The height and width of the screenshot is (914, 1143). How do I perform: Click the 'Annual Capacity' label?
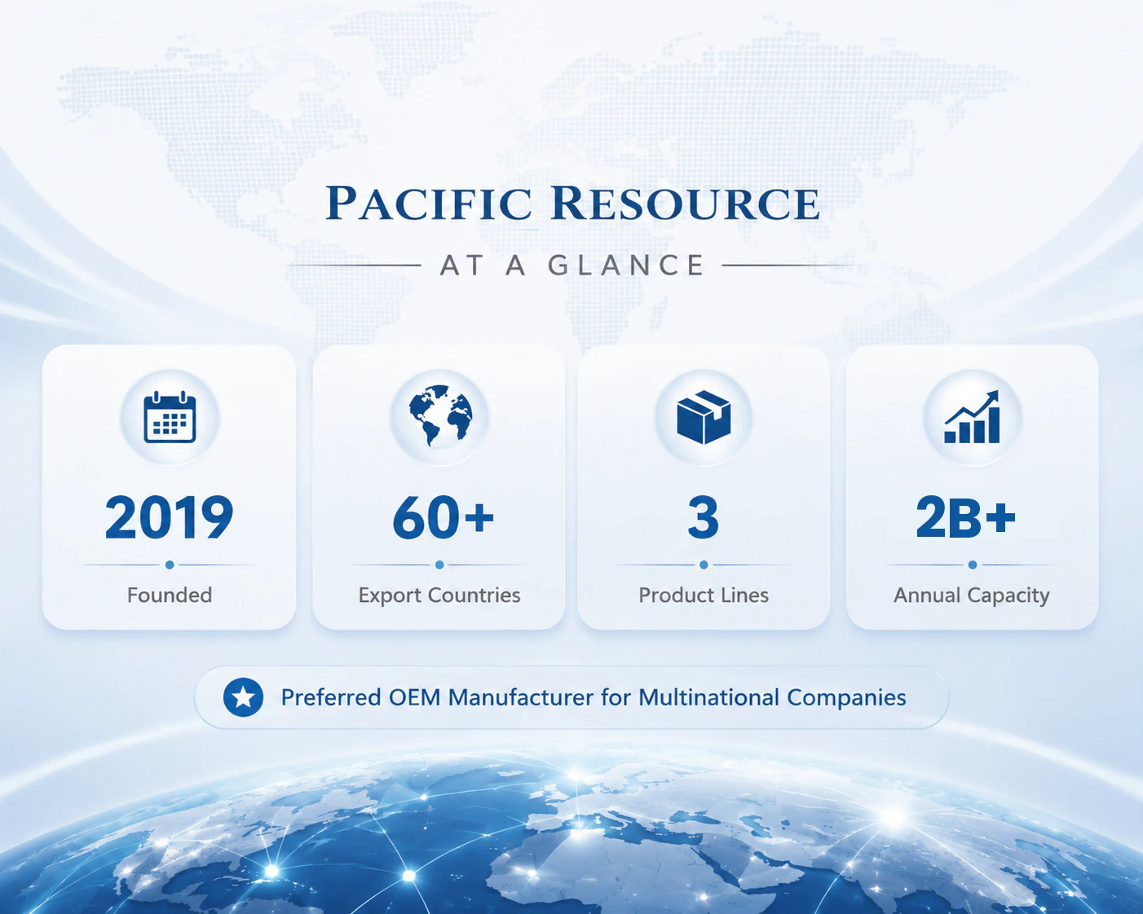pos(972,595)
